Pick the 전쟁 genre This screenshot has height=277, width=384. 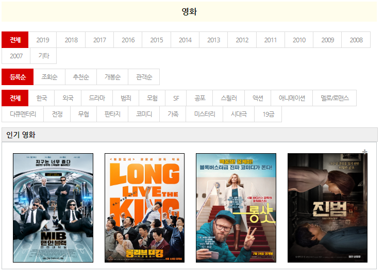tap(57, 114)
